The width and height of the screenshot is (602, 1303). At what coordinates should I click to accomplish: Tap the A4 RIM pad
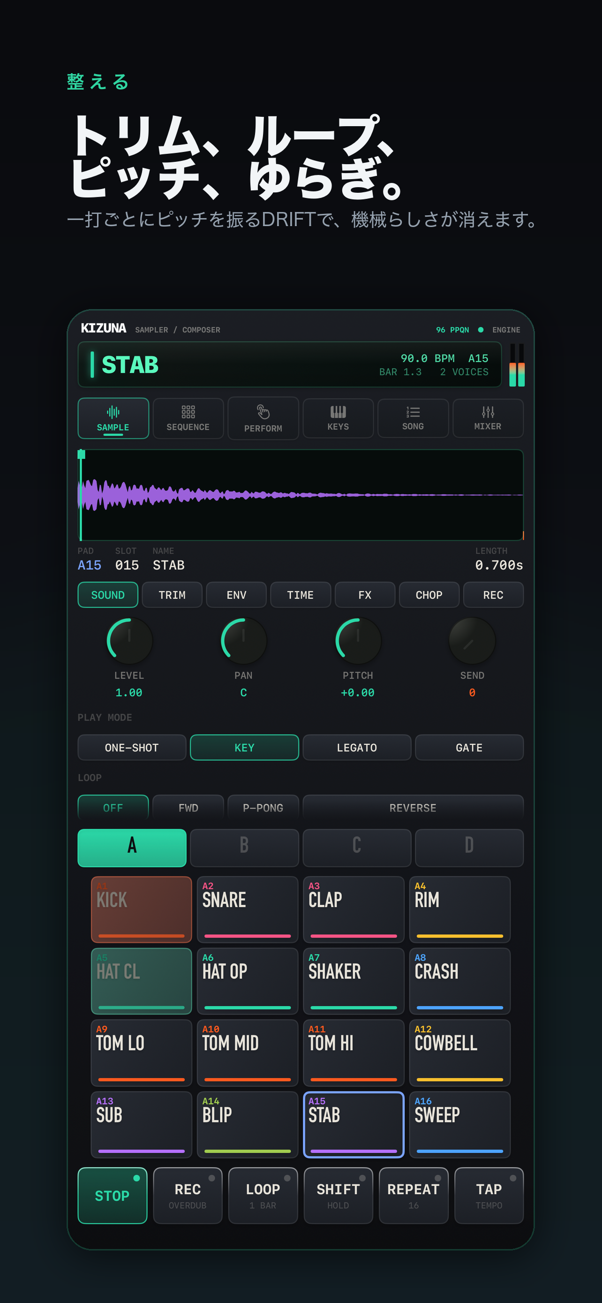[460, 909]
